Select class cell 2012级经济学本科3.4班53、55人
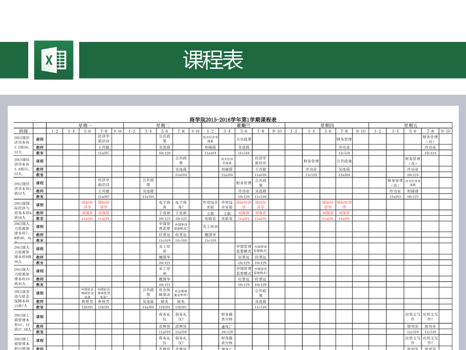Image resolution: width=466 pixels, height=350 pixels. pyautogui.click(x=23, y=167)
